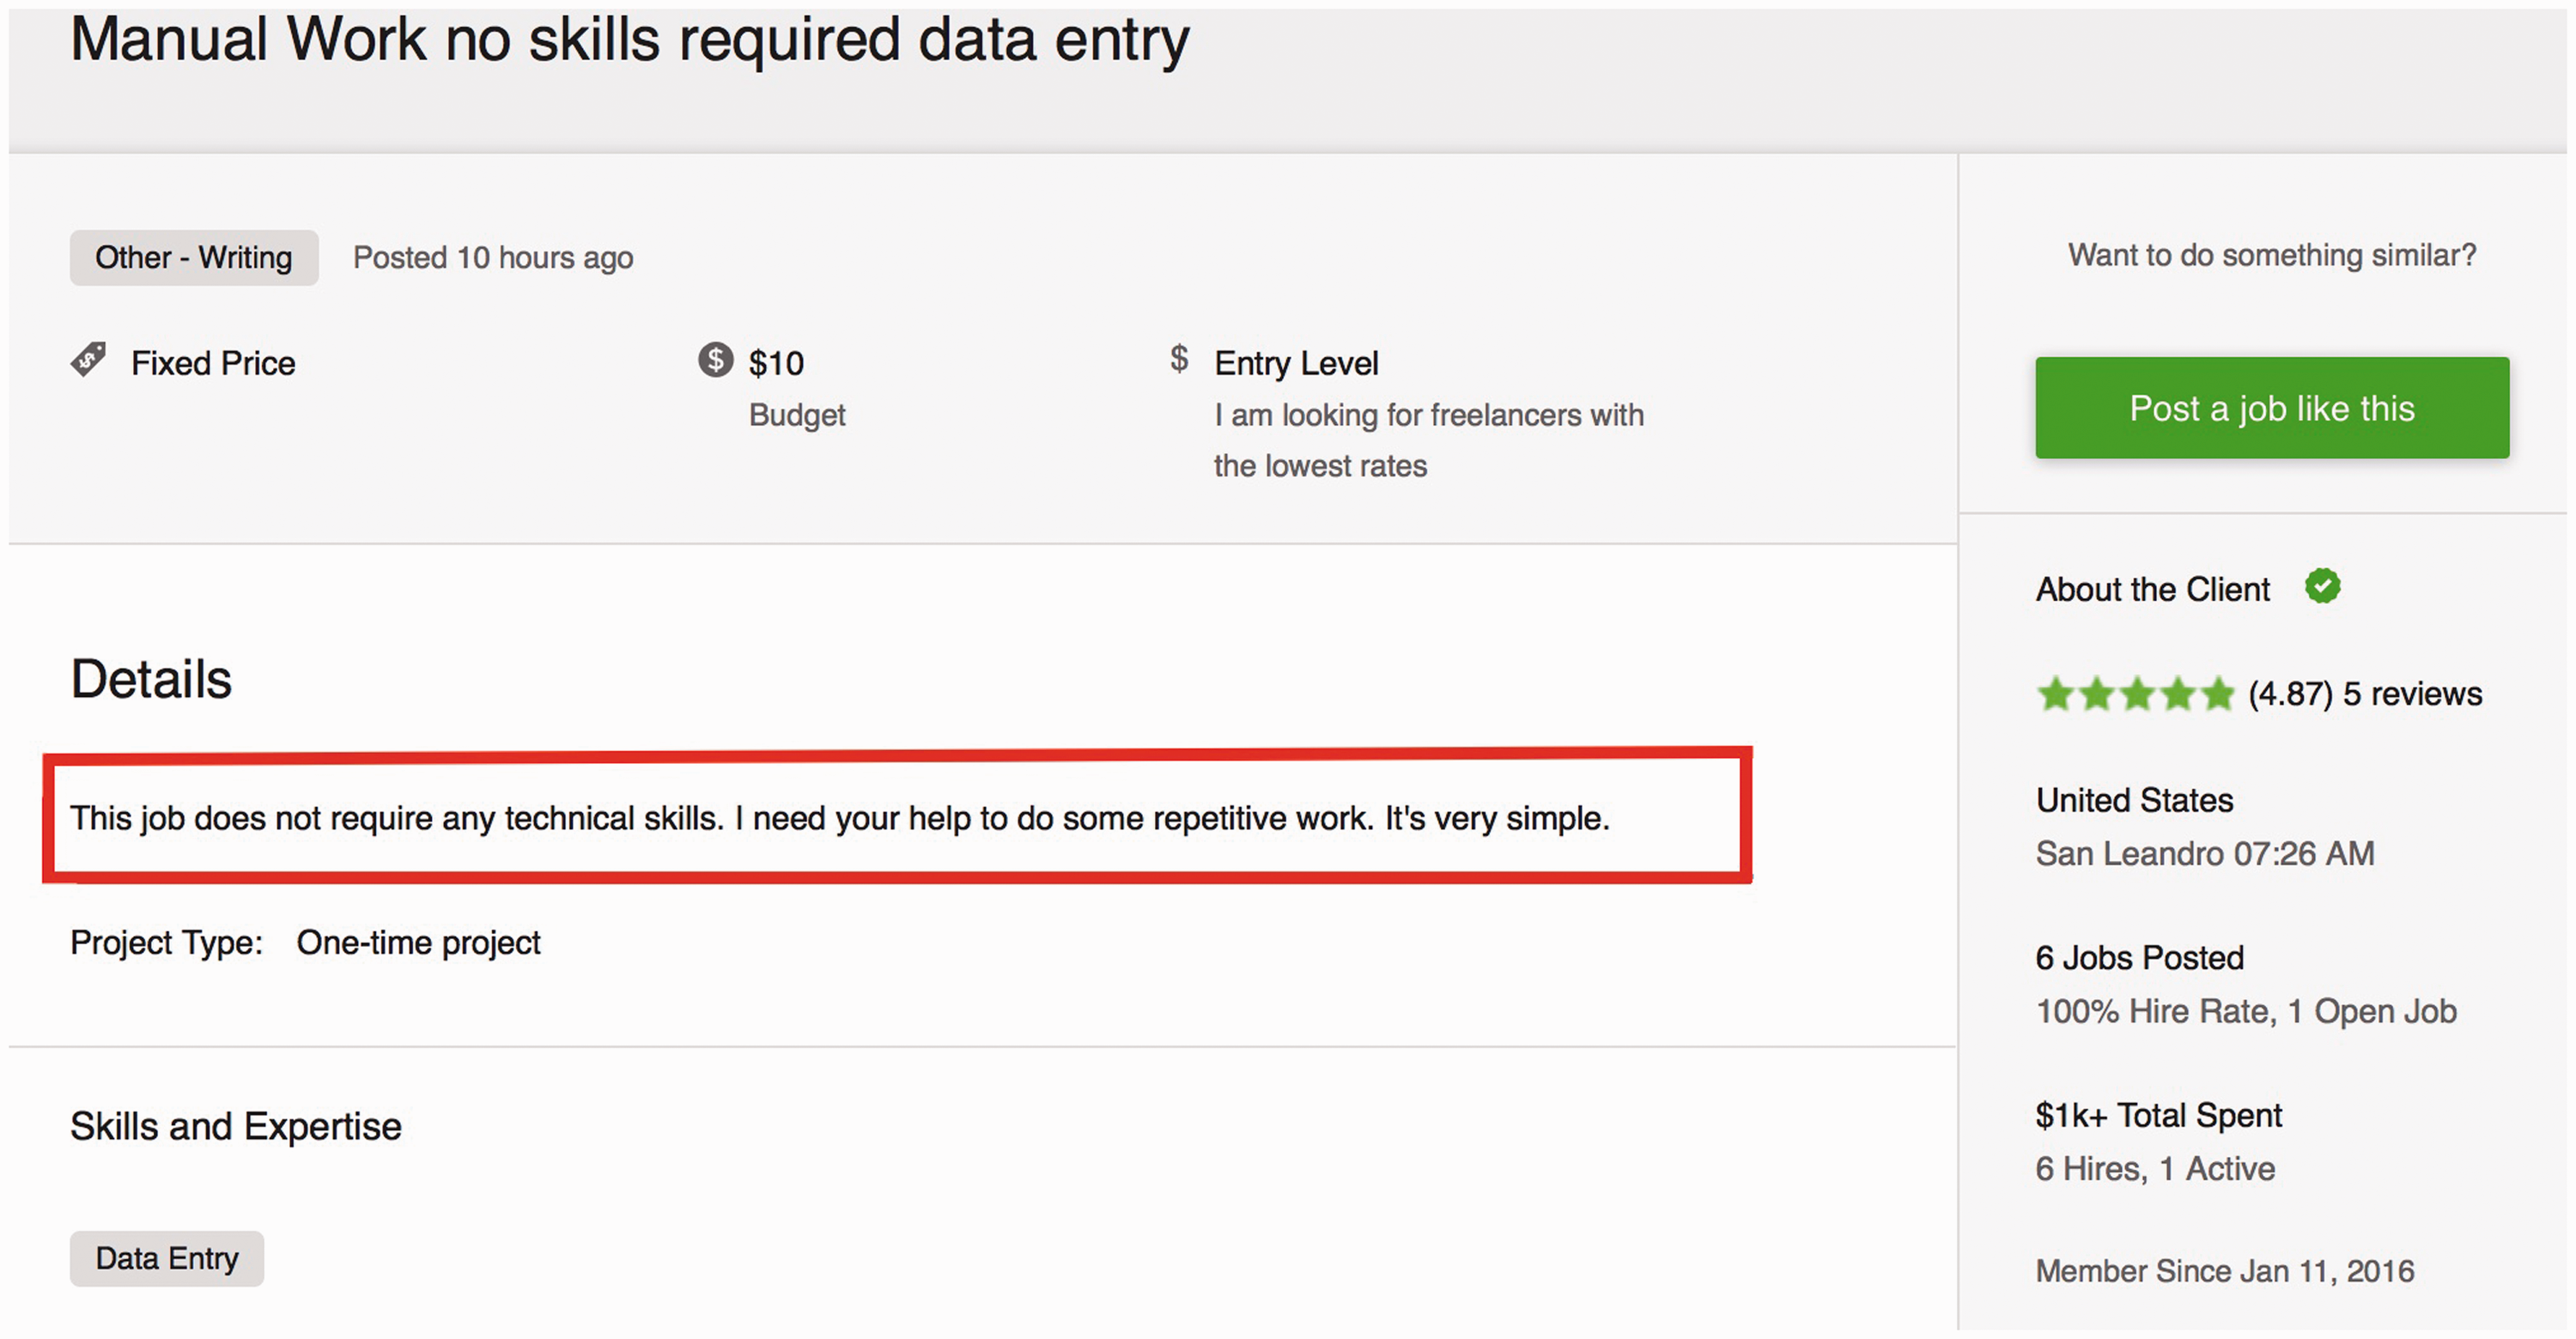The height and width of the screenshot is (1339, 2576).
Task: Click the first green rating star
Action: point(2056,694)
